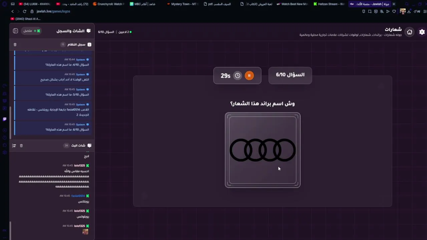The height and width of the screenshot is (240, 427).
Task: Switch to the Helizan Stream tab
Action: (x=329, y=4)
